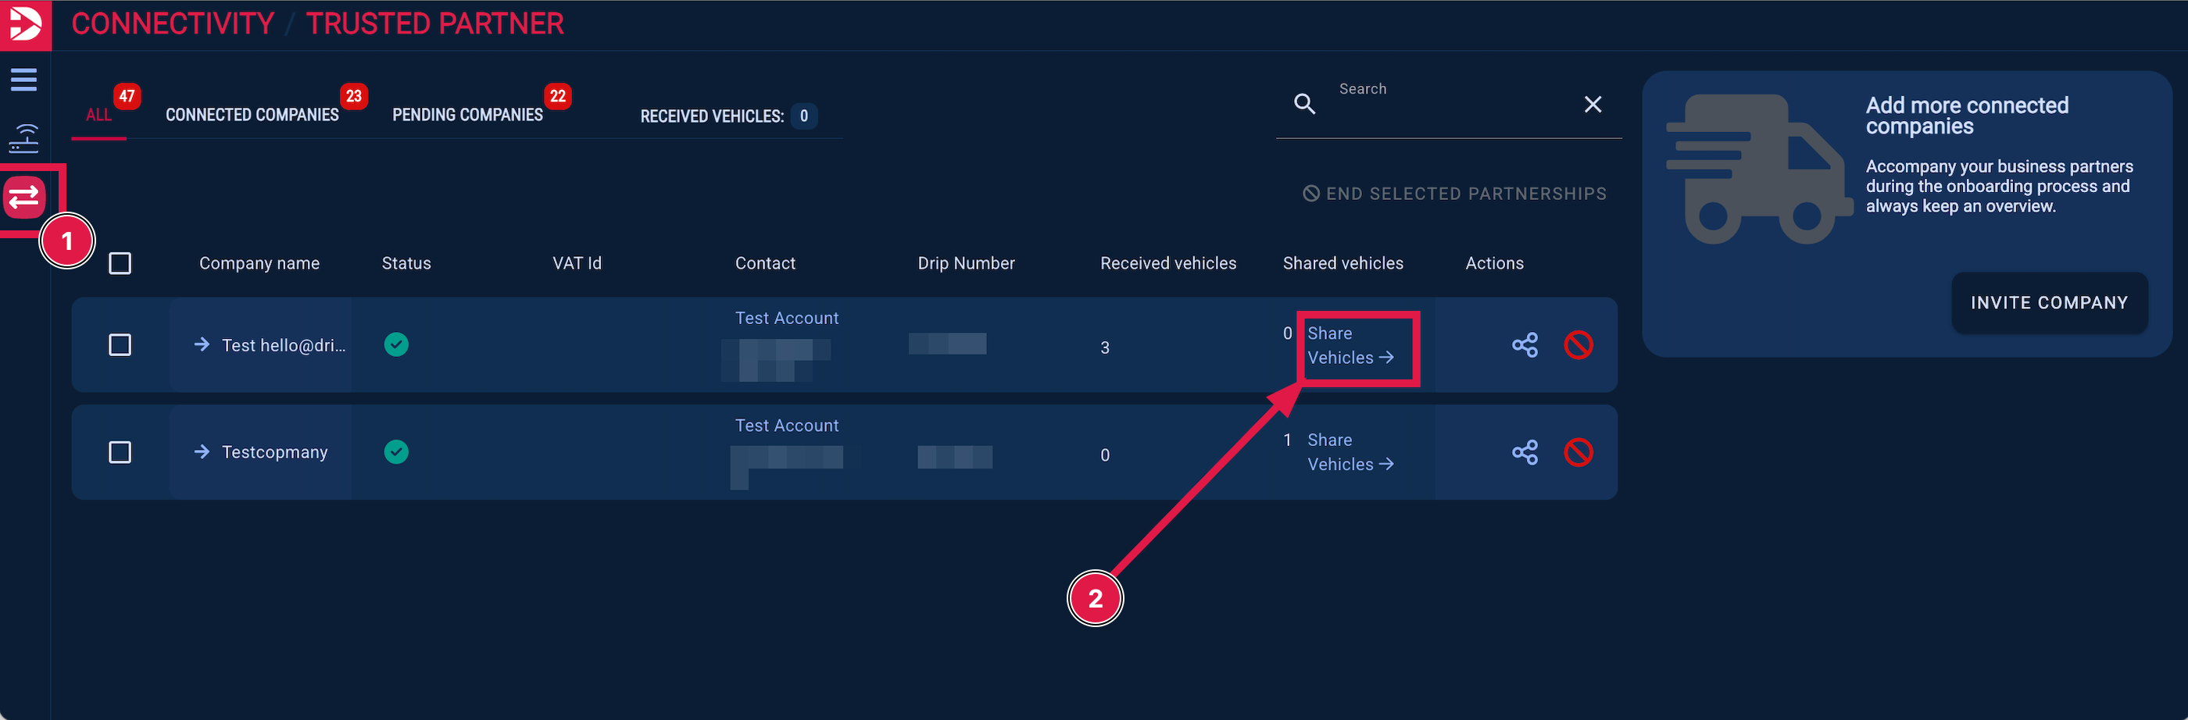Screen dimensions: 2188x720
Task: Click the Drip logo in top-left corner
Action: tap(25, 23)
